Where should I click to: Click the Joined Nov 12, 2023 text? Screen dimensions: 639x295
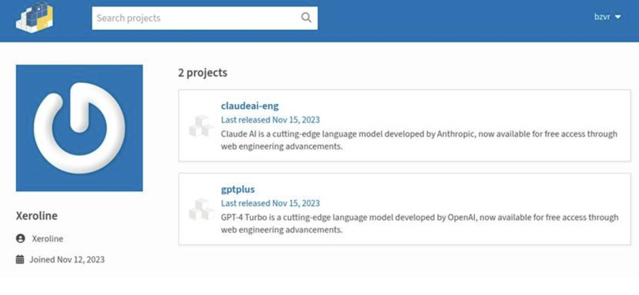(67, 260)
